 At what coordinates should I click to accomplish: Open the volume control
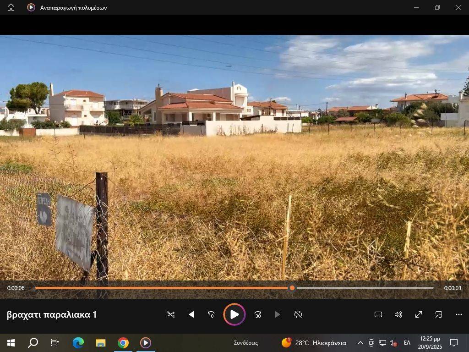pyautogui.click(x=398, y=314)
